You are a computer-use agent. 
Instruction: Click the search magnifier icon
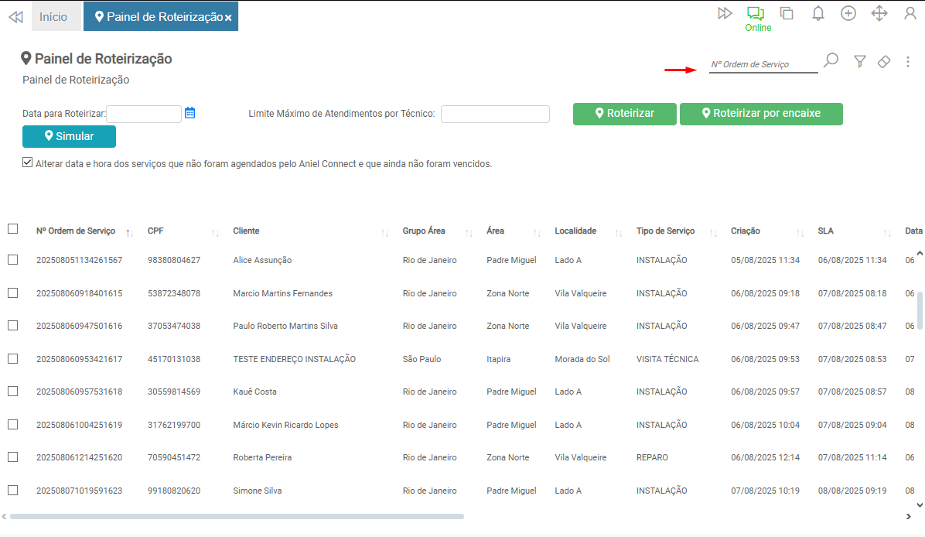[831, 60]
